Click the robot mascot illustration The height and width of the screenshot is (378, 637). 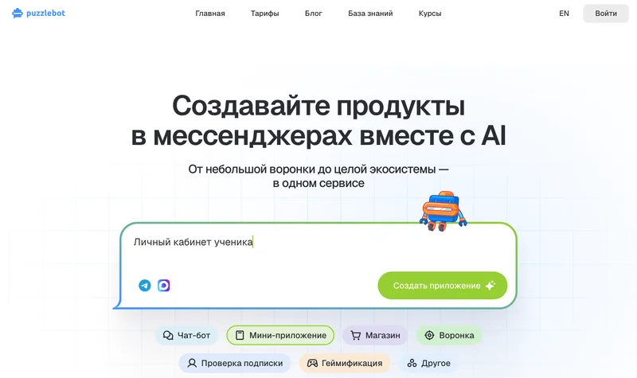443,211
